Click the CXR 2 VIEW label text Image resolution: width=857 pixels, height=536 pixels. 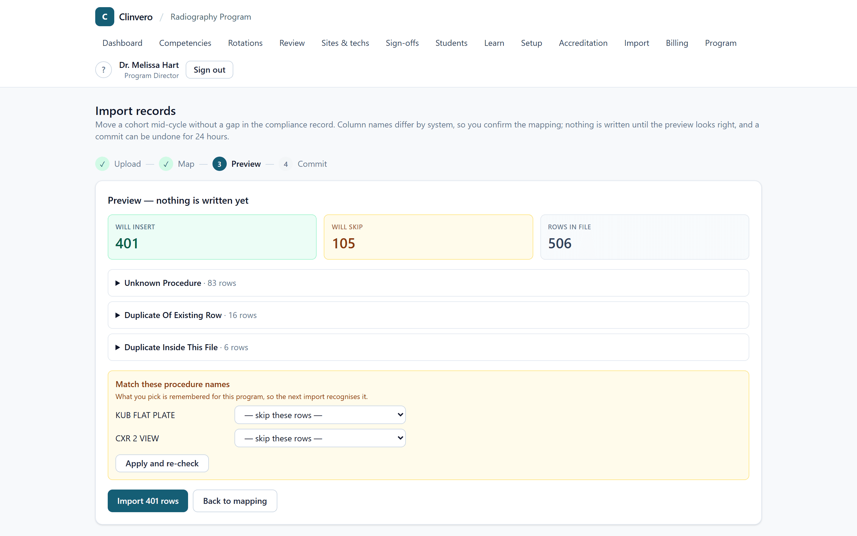[137, 439]
